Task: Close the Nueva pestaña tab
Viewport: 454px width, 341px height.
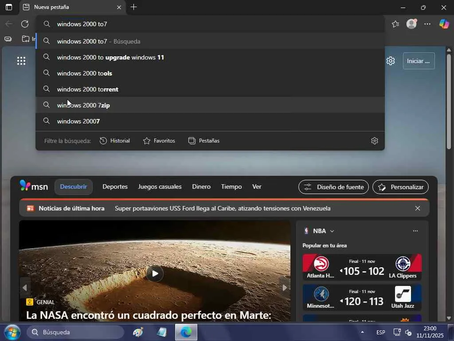Action: point(119,7)
